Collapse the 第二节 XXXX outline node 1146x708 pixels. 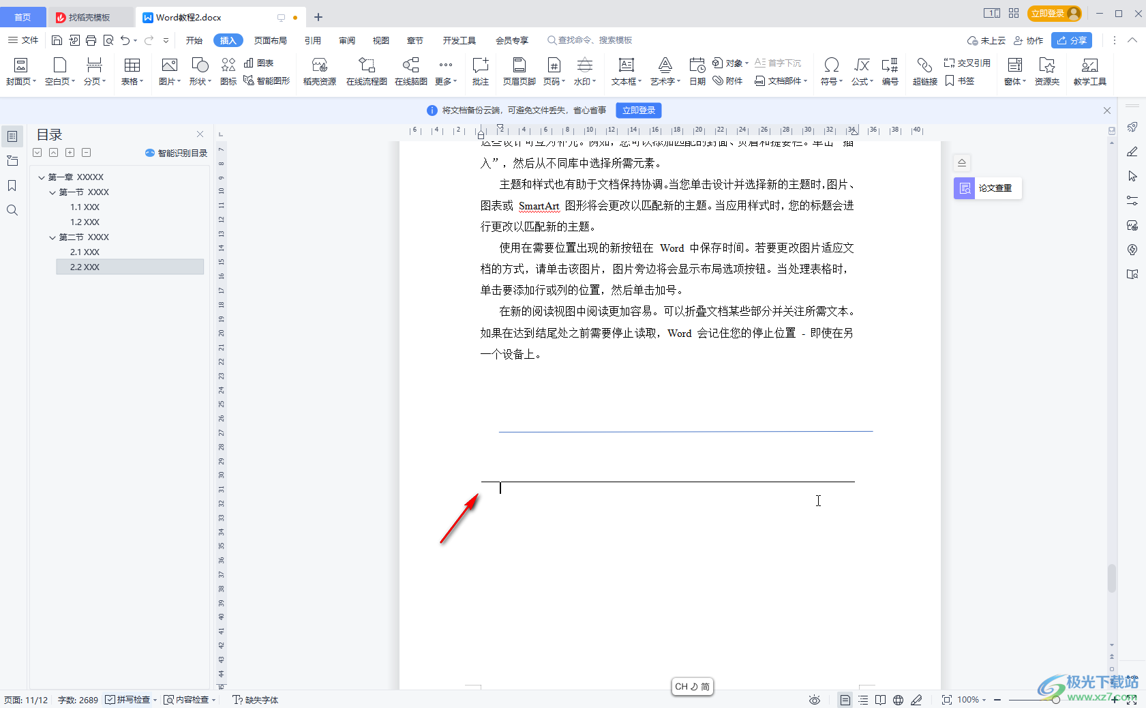(52, 237)
